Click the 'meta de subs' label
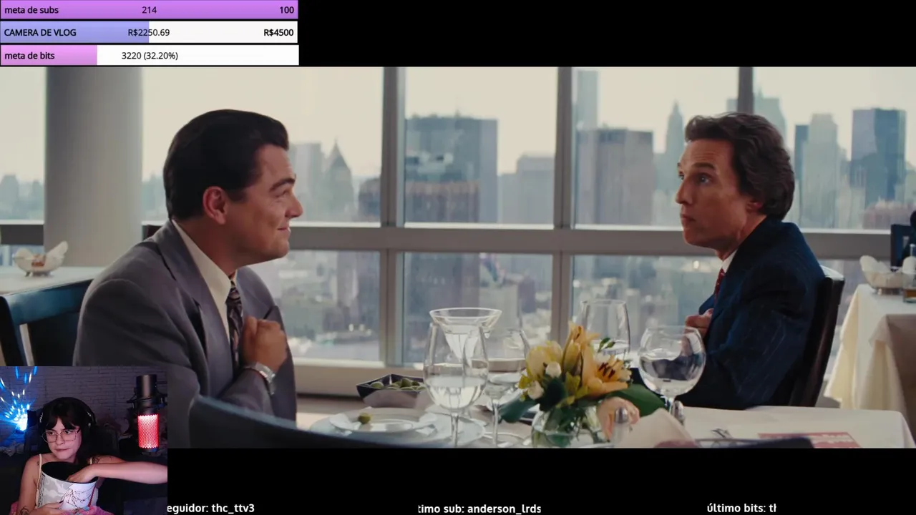The height and width of the screenshot is (515, 916). 31,10
